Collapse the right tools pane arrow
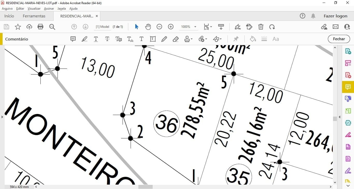This screenshot has height=189, width=354. [x=339, y=117]
